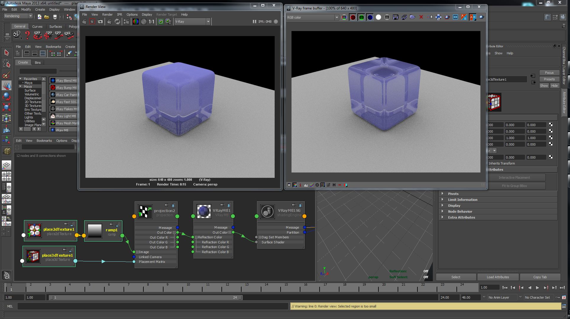This screenshot has height=319, width=570.
Task: Click play forwards button
Action: (537, 288)
